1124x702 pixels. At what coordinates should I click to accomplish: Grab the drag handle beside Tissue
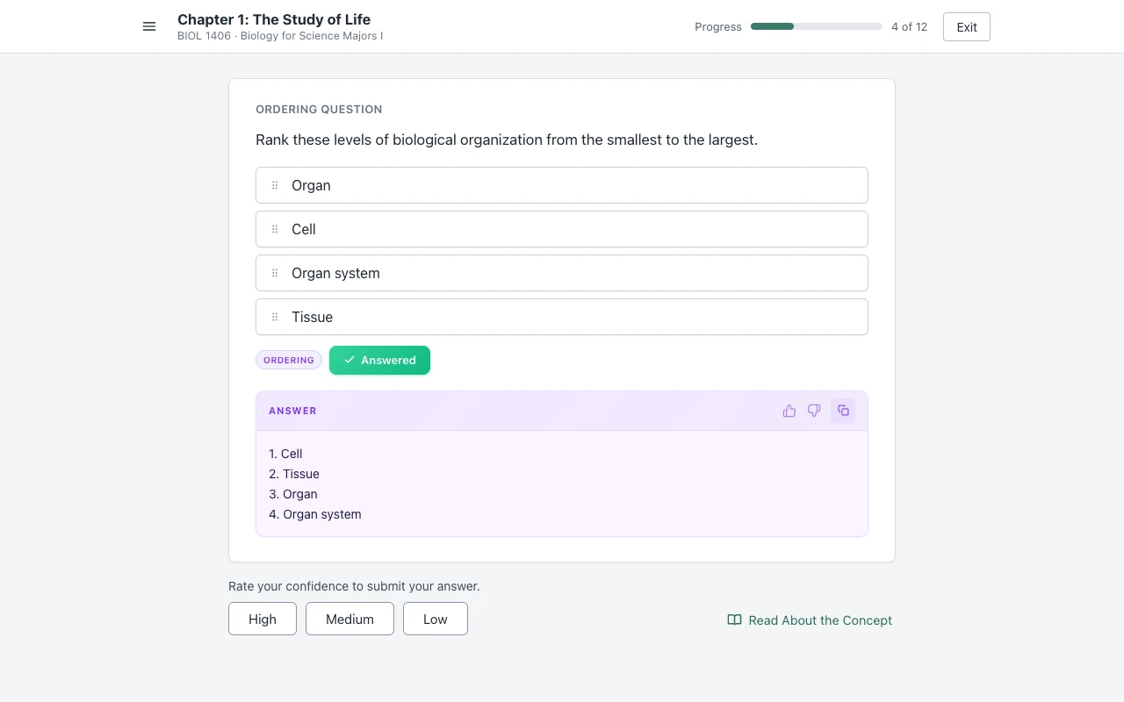point(275,317)
